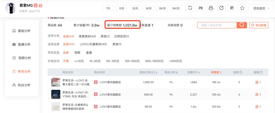Set price range to <=10元
275x113 pixels.
click(x=79, y=61)
